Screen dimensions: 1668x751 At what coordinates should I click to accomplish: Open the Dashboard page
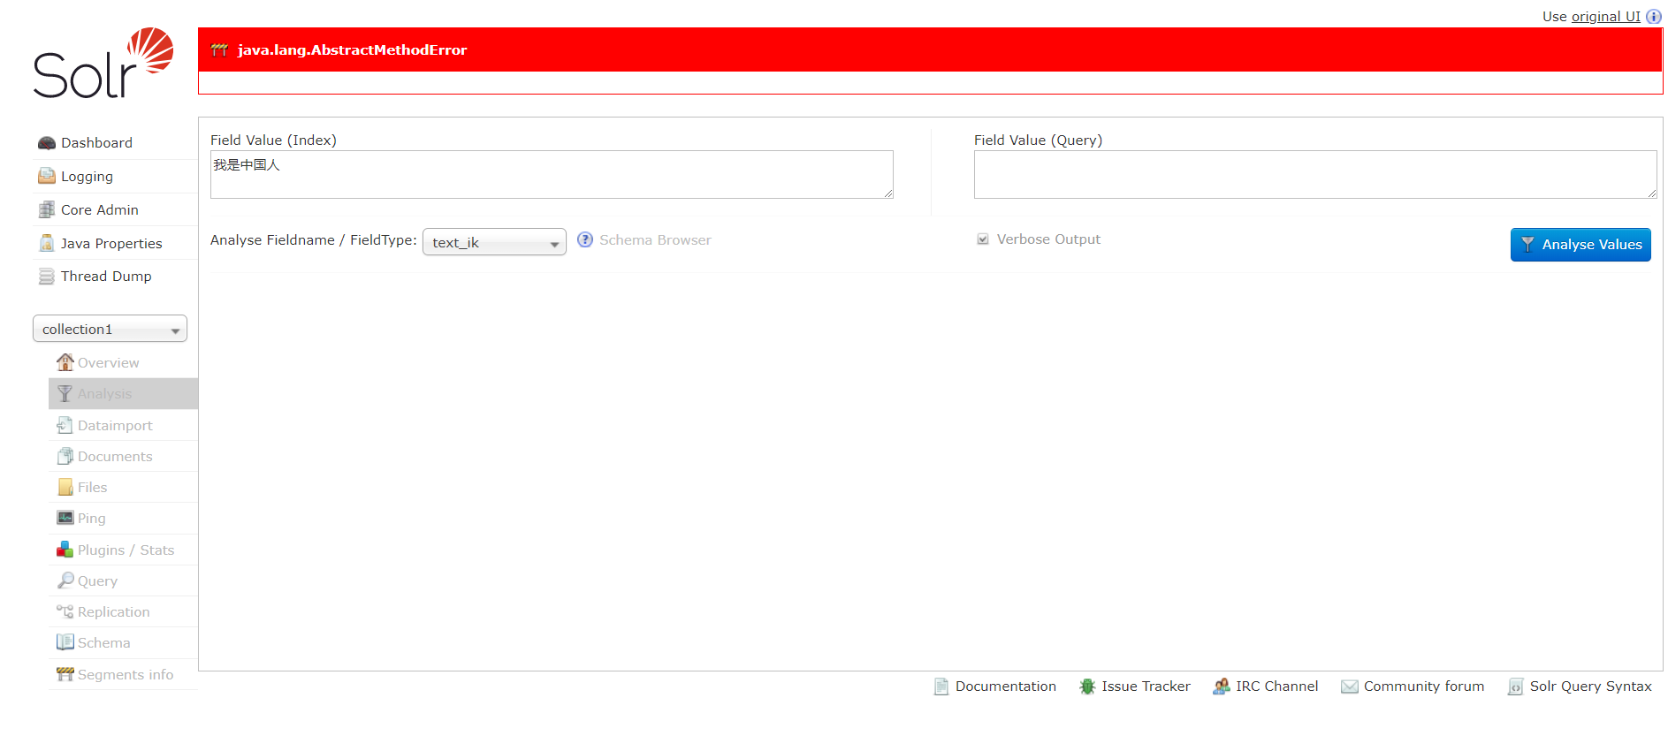point(96,143)
